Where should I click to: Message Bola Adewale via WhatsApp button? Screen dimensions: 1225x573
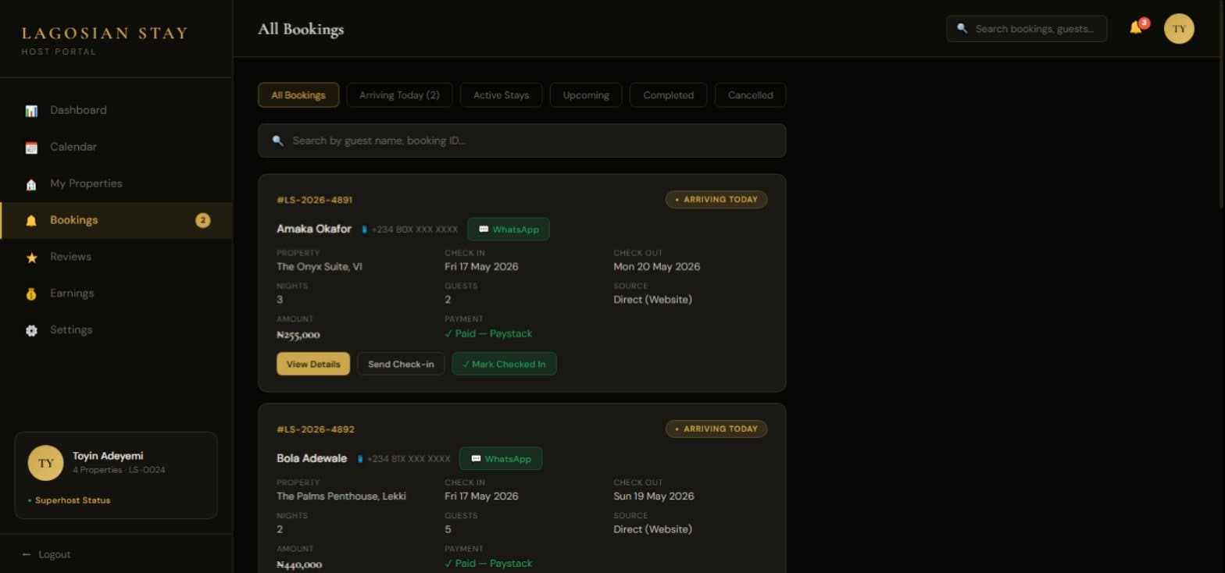501,459
